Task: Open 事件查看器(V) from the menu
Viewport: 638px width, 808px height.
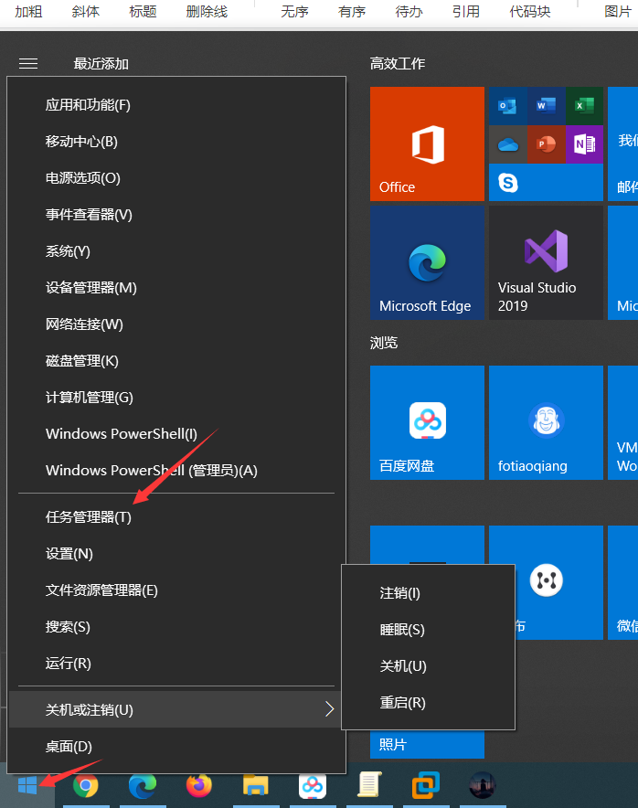Action: (176, 215)
